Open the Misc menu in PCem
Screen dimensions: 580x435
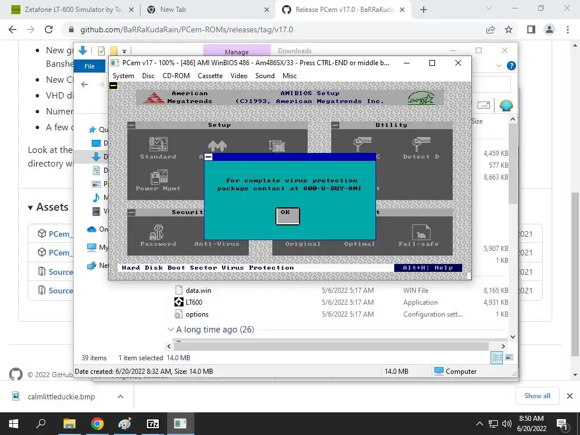tap(289, 75)
